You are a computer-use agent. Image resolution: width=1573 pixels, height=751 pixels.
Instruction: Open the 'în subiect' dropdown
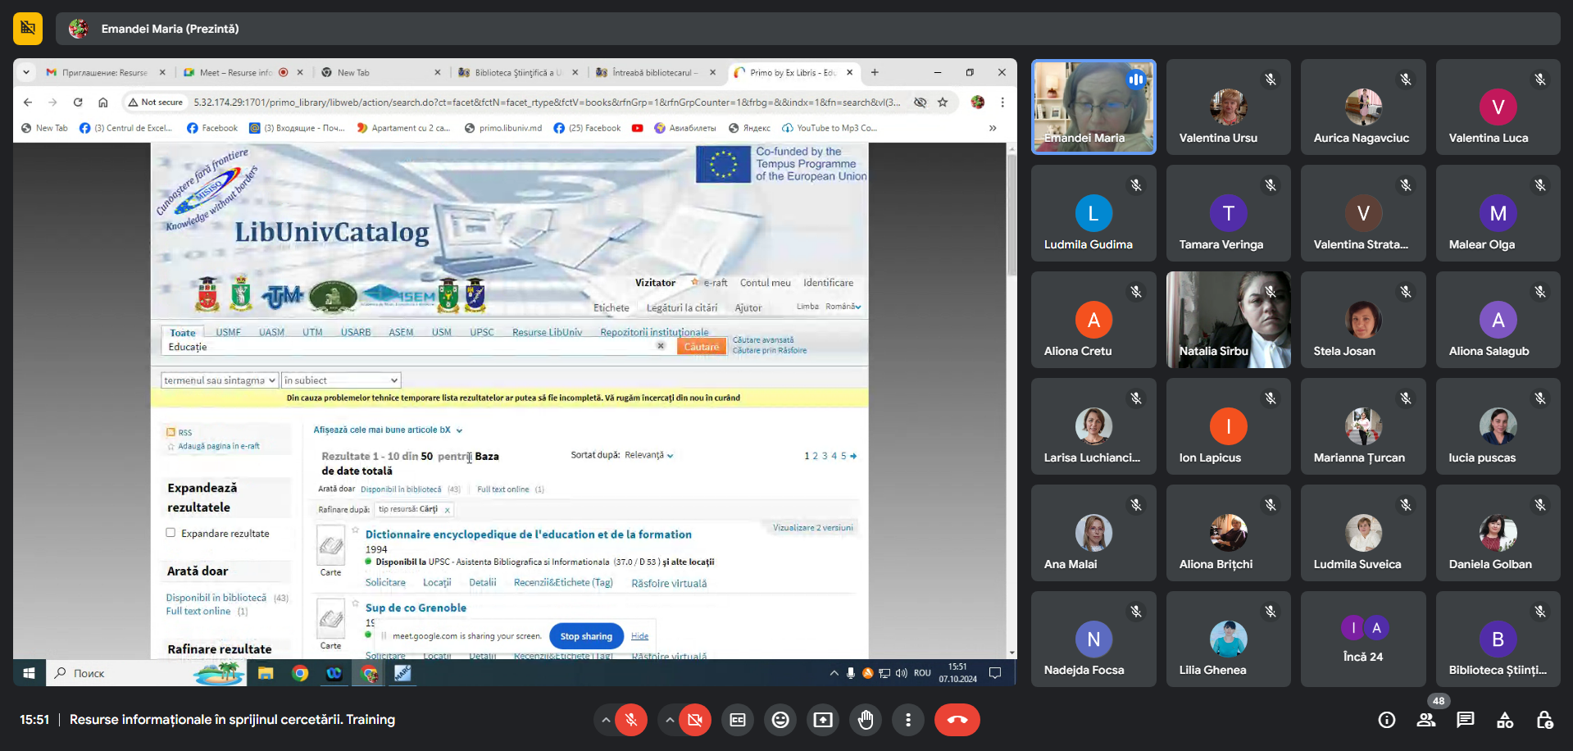click(x=341, y=380)
